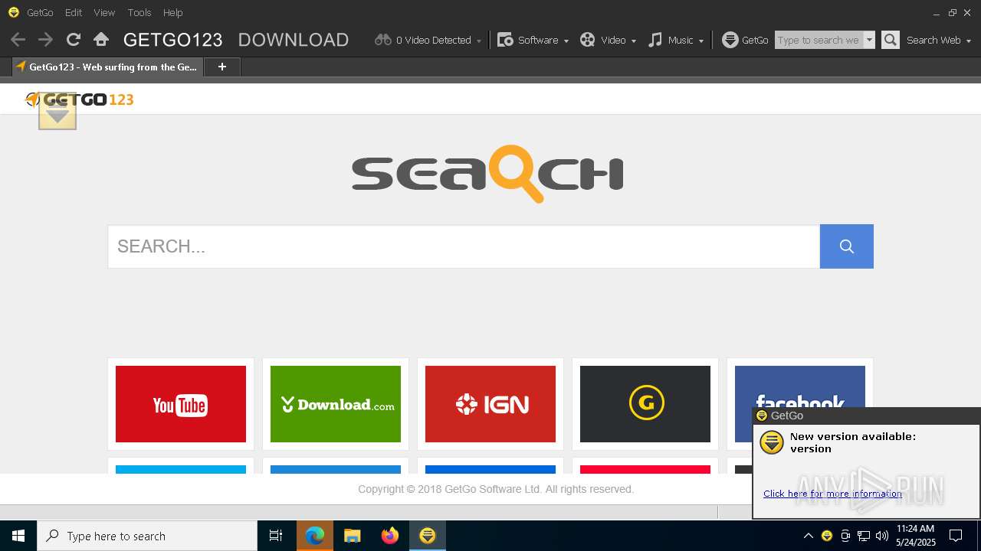Open the GetGo menu
Screen dimensions: 981x551
click(40, 12)
